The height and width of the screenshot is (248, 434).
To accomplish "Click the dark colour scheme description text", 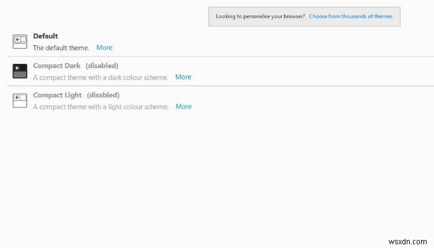I will coord(100,77).
